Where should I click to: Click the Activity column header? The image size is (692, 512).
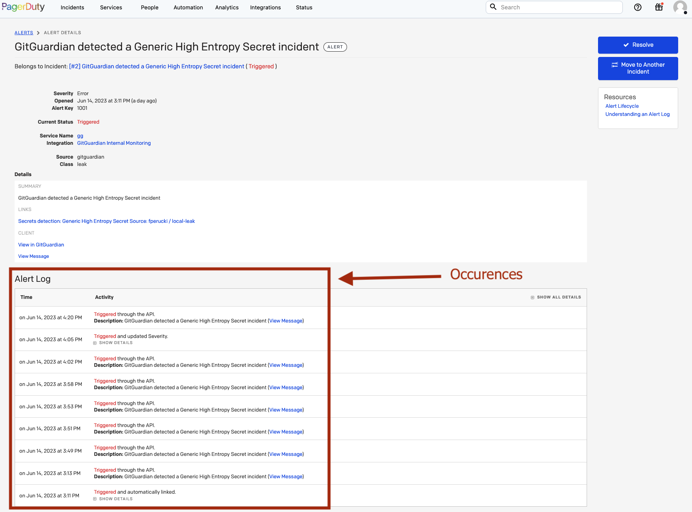click(104, 297)
